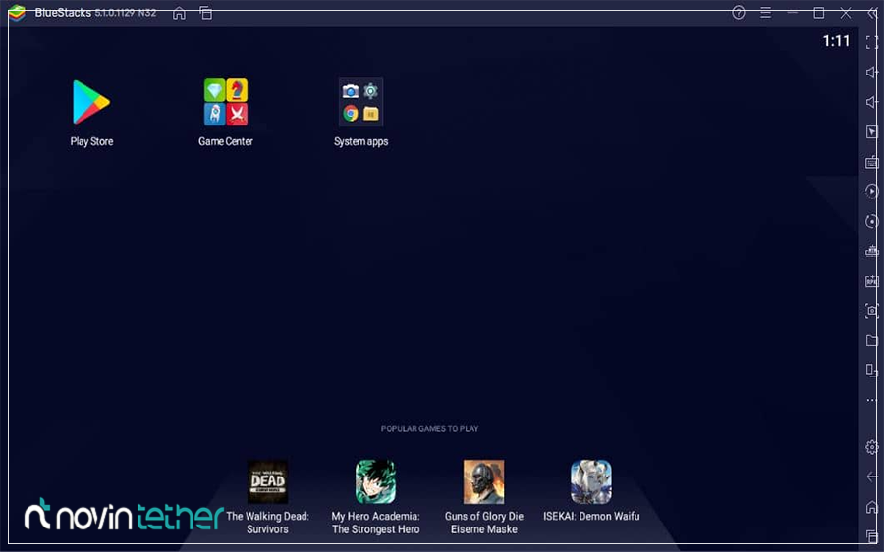Decrease volume using lower speaker icon

pyautogui.click(x=871, y=102)
